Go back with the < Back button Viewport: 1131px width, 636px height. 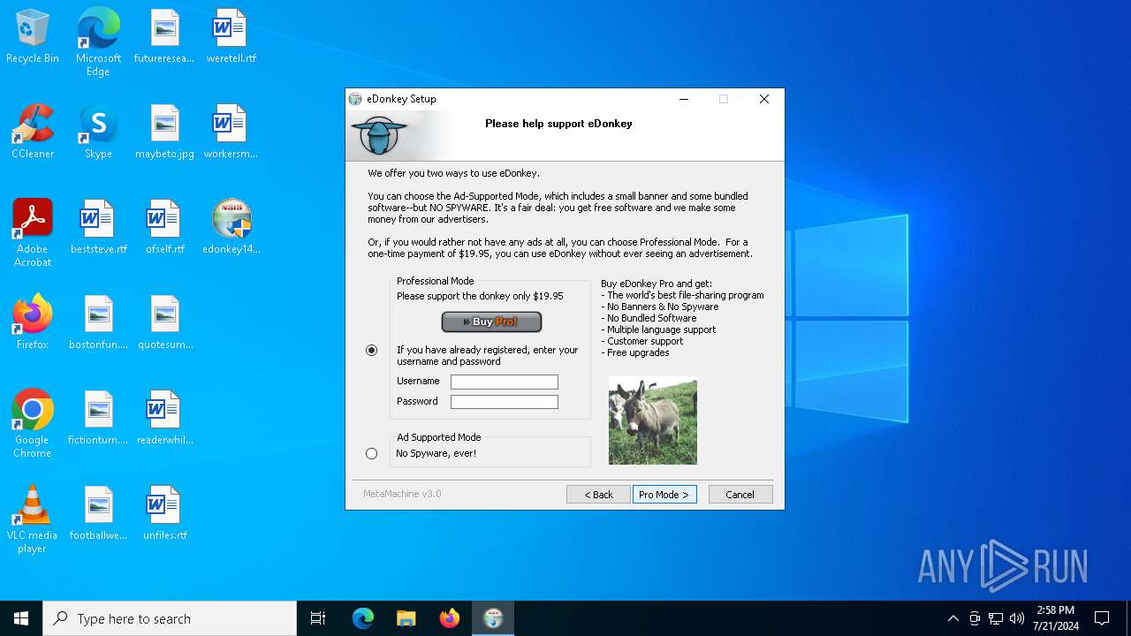click(x=598, y=495)
